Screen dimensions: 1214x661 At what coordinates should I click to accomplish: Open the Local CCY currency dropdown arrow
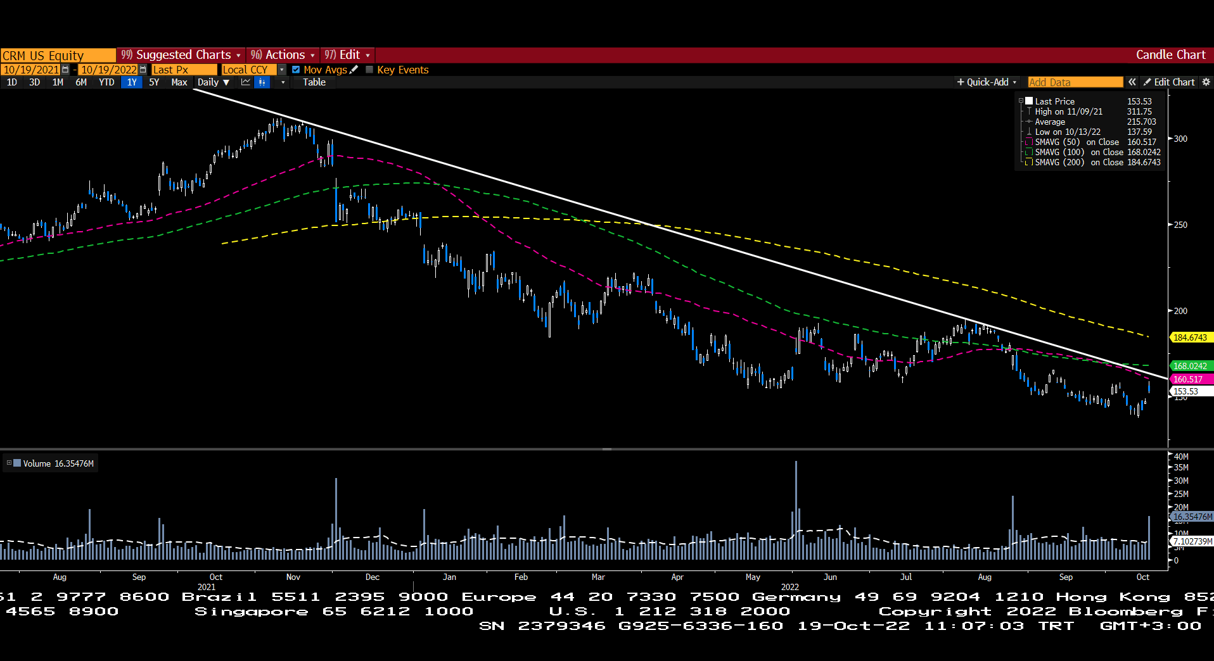coord(282,70)
